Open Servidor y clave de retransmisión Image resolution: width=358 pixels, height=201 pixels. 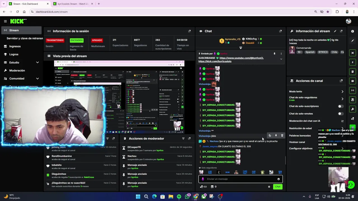pos(25,38)
